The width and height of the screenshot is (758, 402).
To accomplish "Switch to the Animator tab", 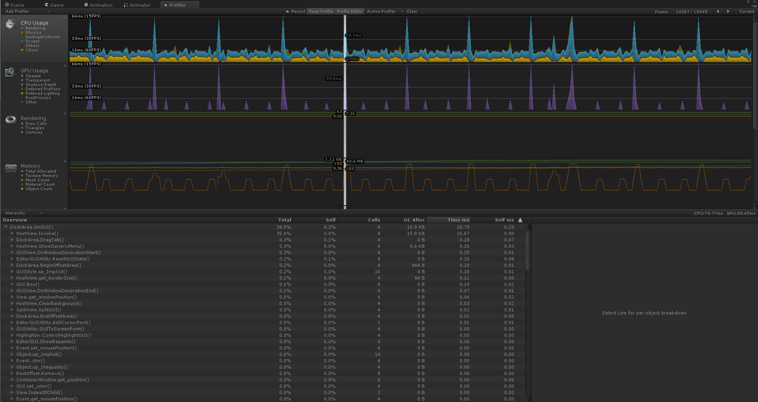I will [x=137, y=5].
